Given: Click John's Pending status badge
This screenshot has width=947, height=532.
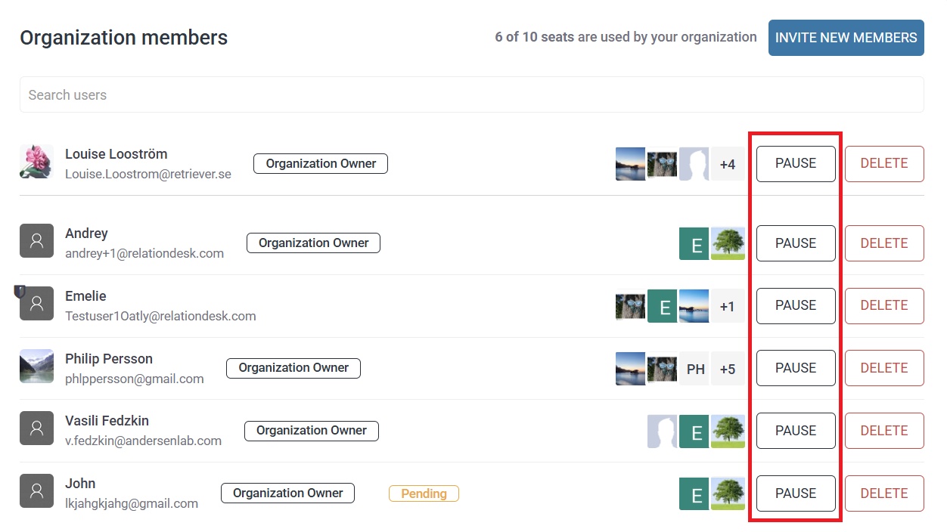Looking at the screenshot, I should 424,493.
